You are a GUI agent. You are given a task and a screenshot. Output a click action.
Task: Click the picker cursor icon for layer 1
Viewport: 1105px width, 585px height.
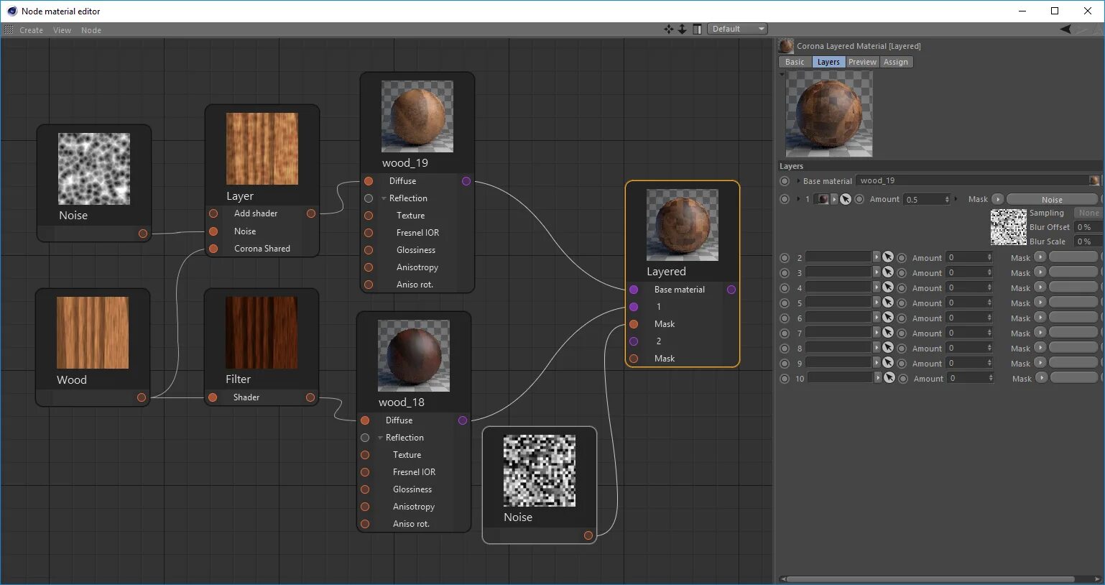(x=846, y=199)
